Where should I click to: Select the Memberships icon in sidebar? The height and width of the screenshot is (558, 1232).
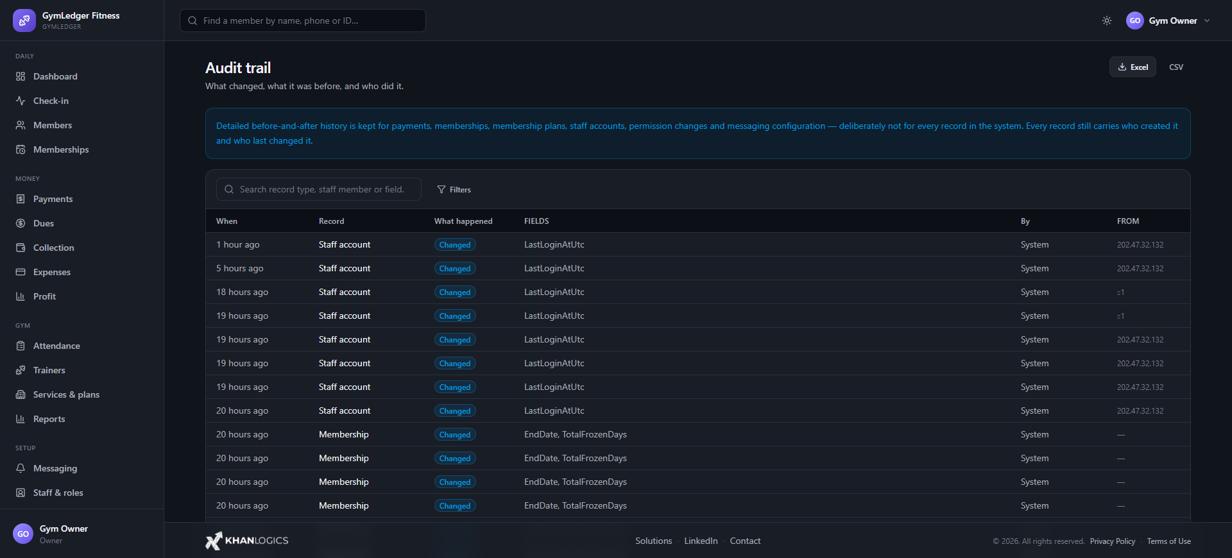point(21,149)
